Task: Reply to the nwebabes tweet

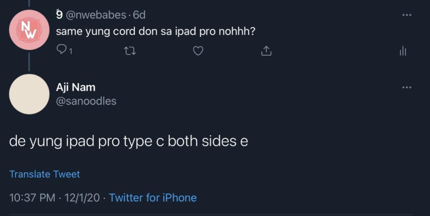Action: point(62,50)
